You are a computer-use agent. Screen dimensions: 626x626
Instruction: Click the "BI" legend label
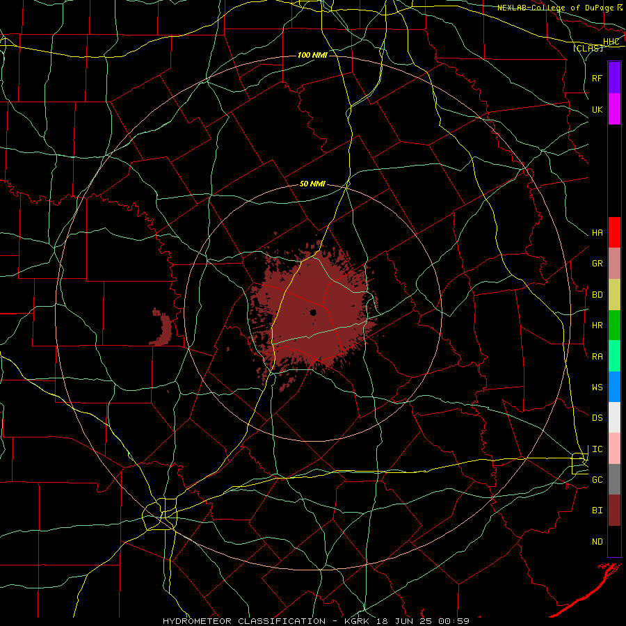pyautogui.click(x=597, y=511)
